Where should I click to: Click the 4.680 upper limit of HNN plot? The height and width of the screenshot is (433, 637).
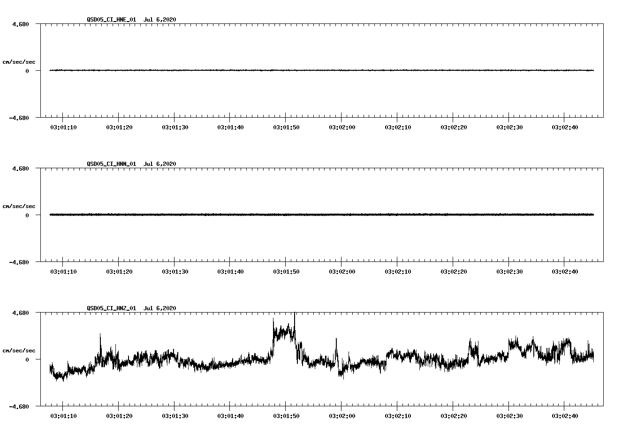[21, 168]
